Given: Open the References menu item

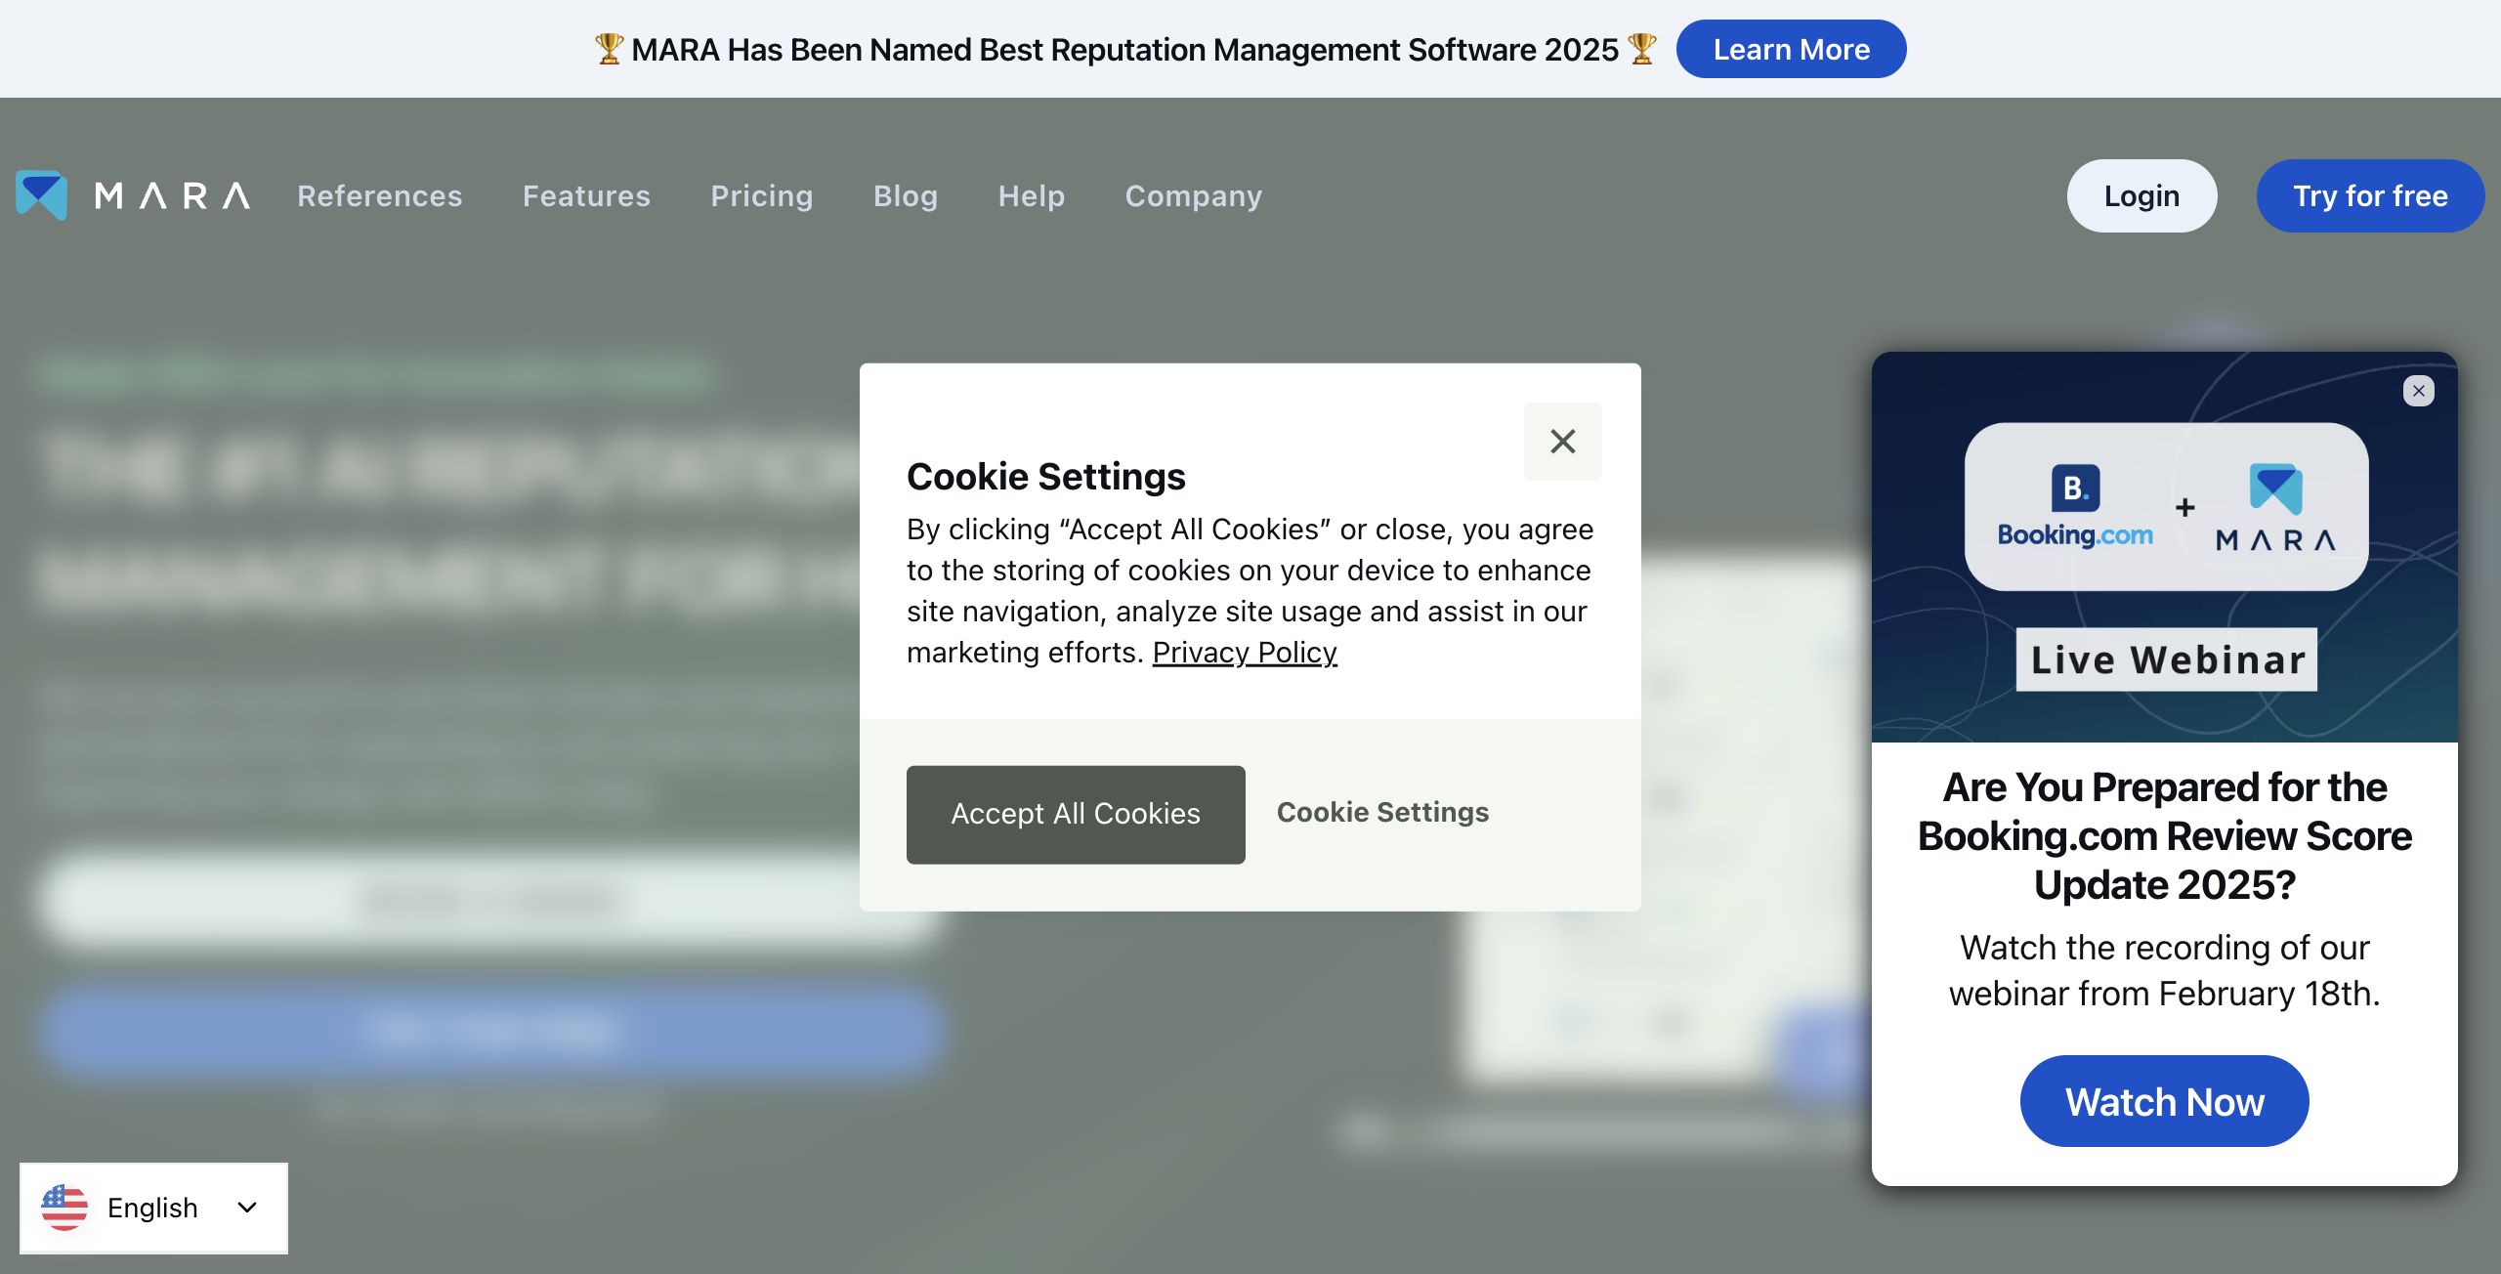Looking at the screenshot, I should (x=380, y=196).
